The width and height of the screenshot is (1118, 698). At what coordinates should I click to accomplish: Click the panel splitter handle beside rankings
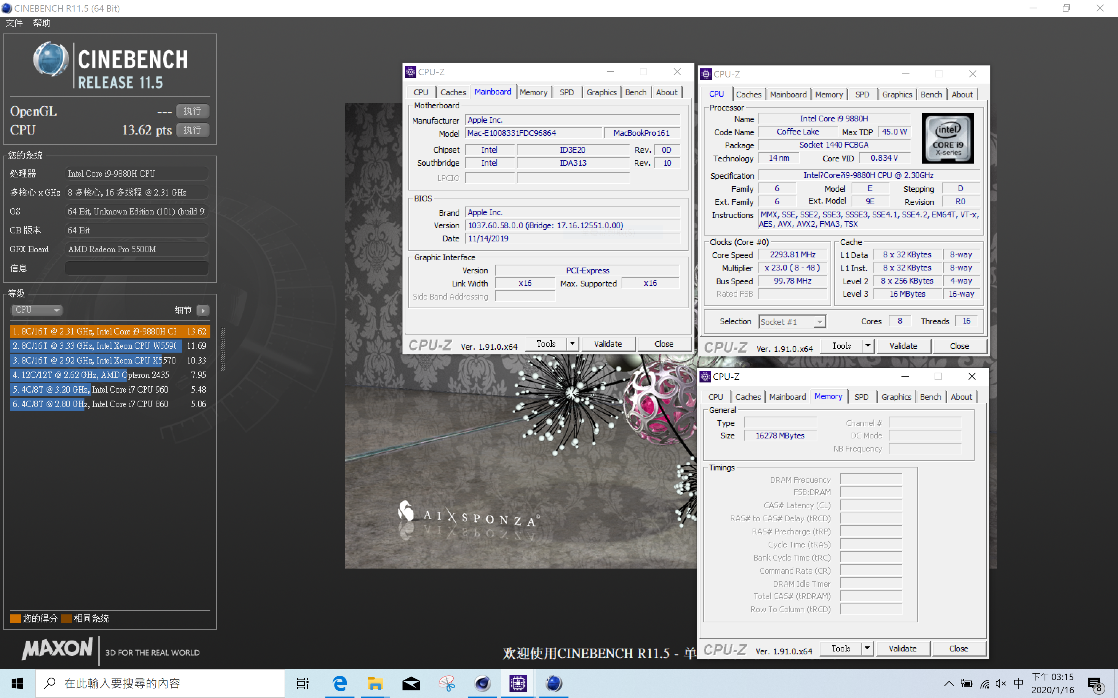[223, 349]
